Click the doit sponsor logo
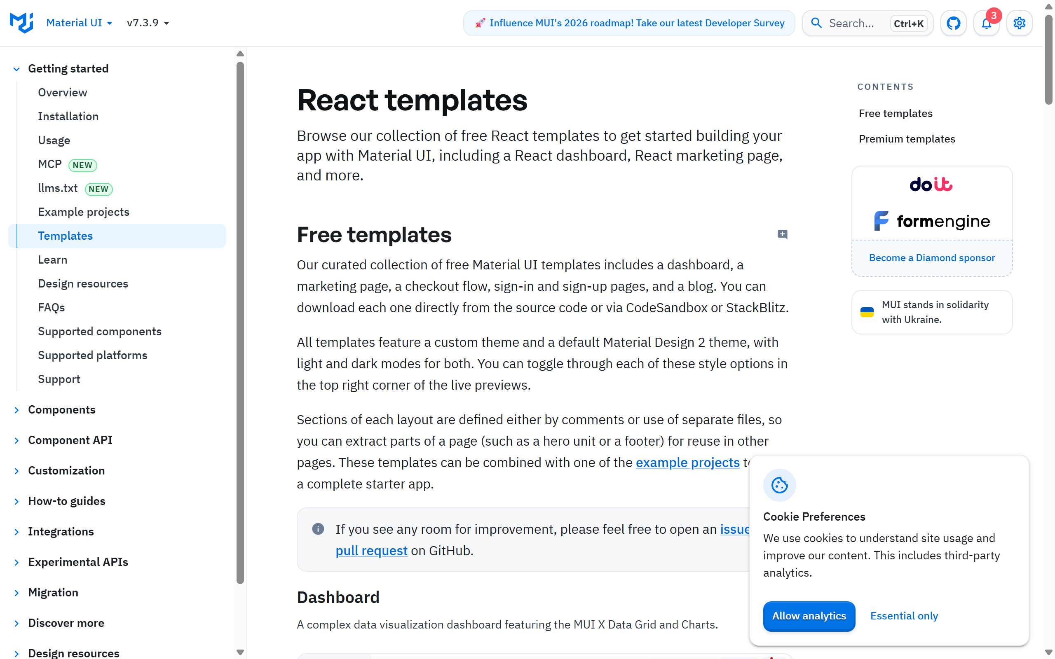The image size is (1055, 659). pos(931,185)
